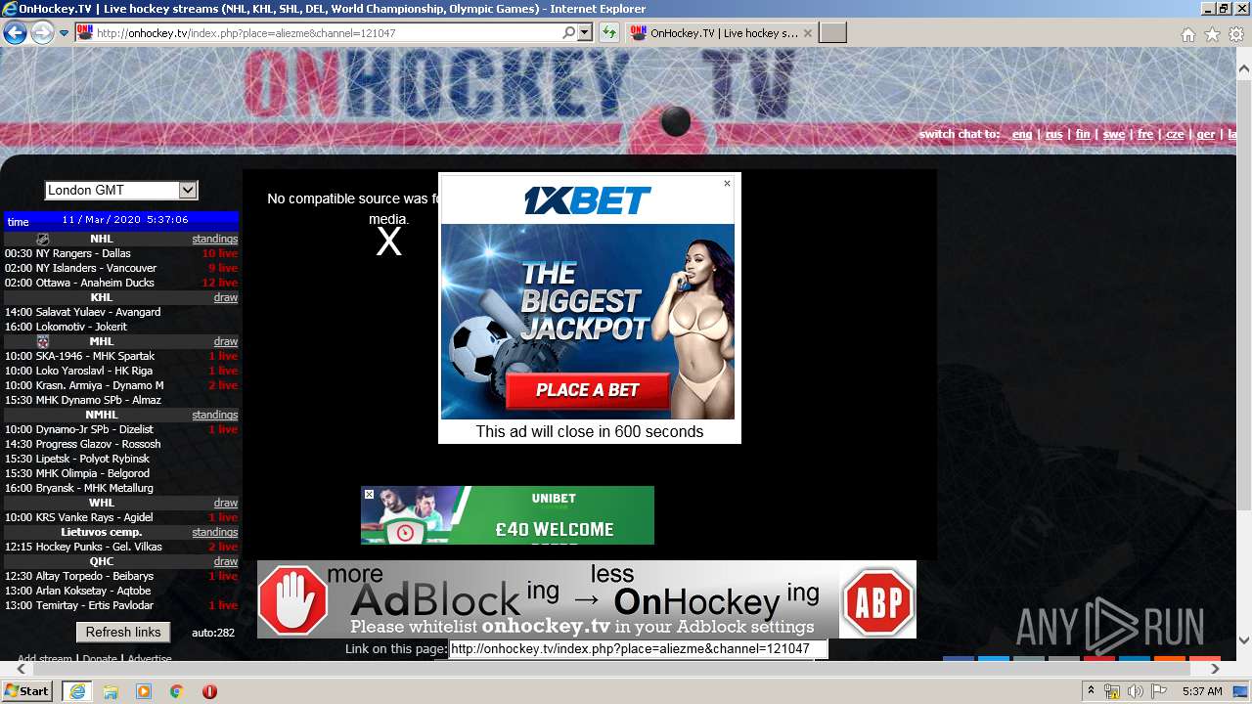
Task: Close the OnHockey.TV tab
Action: pos(807,33)
